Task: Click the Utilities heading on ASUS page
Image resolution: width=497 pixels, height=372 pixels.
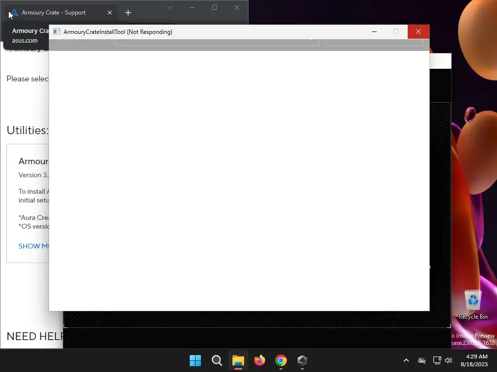Action: pos(28,130)
